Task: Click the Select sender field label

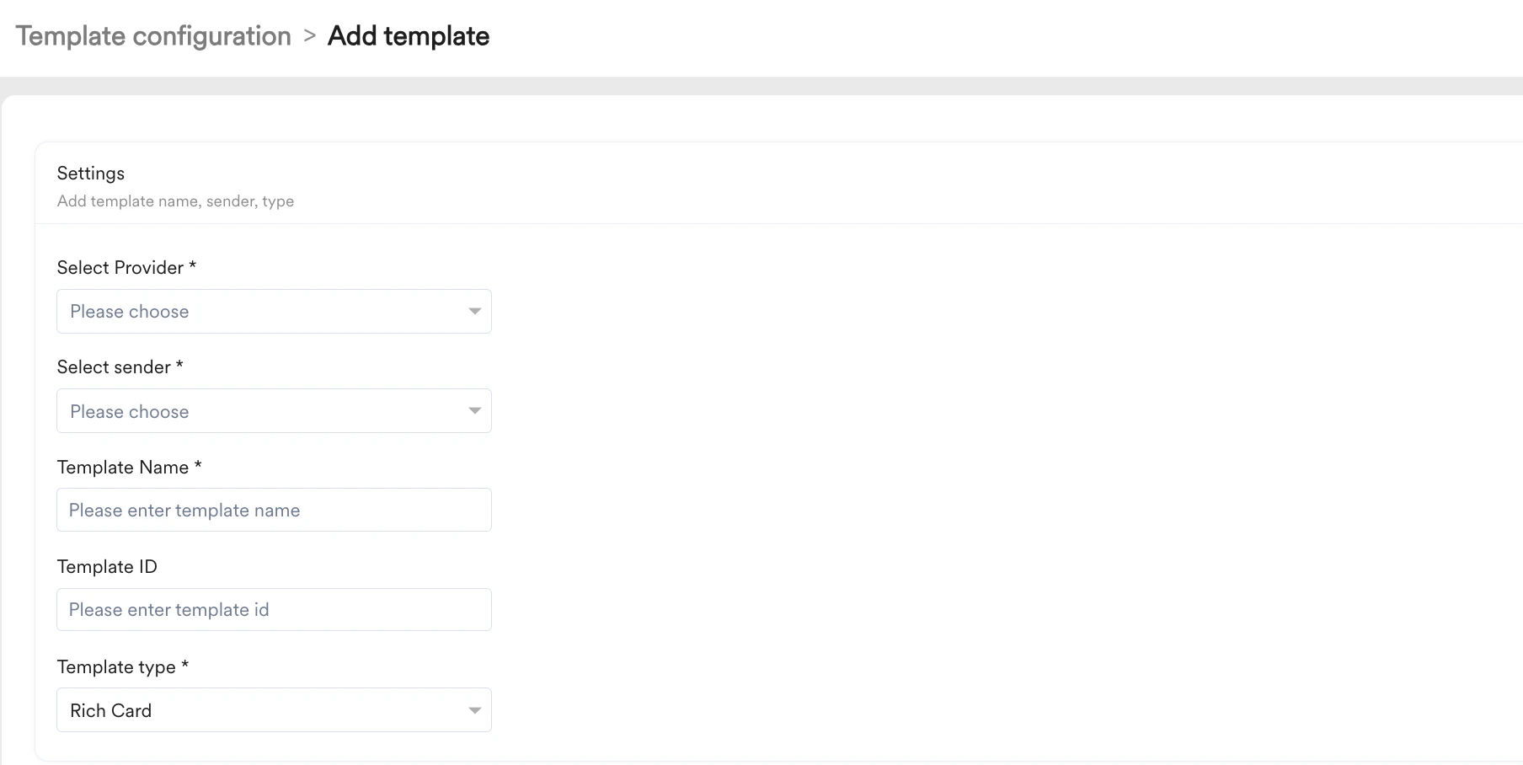Action: [x=114, y=367]
